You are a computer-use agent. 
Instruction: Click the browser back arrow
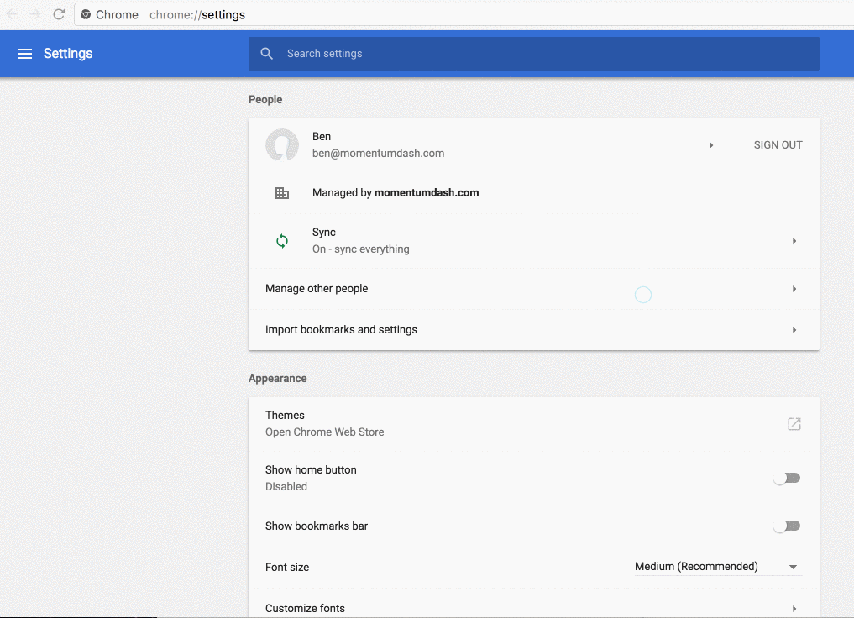click(13, 14)
